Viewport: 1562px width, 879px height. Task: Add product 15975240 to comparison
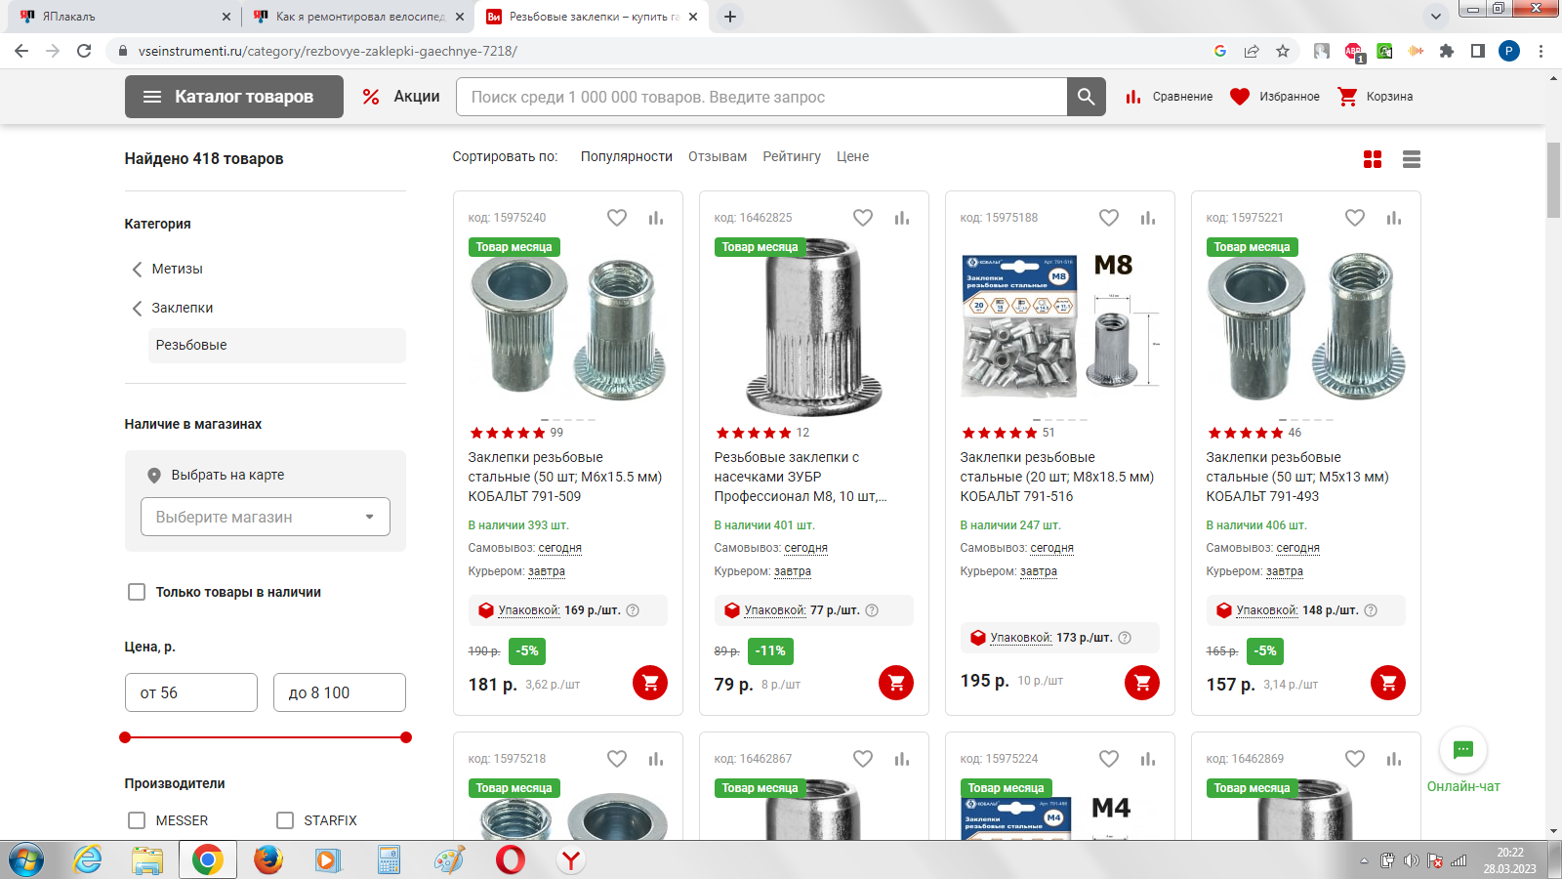[656, 218]
